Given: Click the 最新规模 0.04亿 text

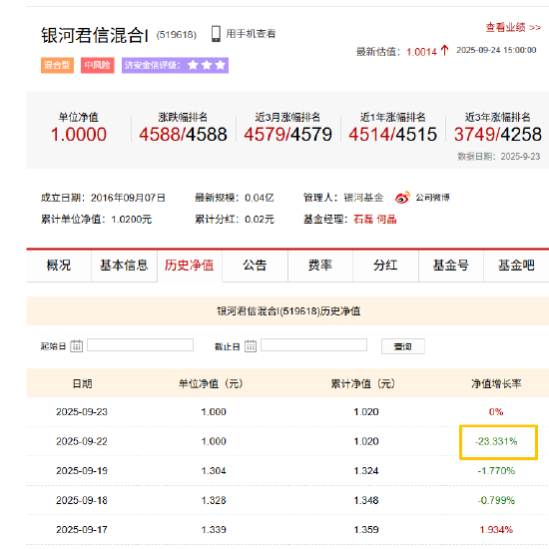Looking at the screenshot, I should click(x=235, y=198).
